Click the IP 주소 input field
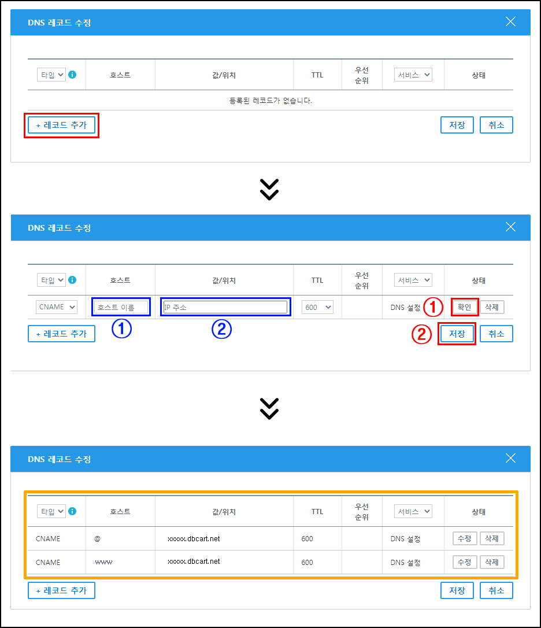Viewport: 541px width, 628px height. point(225,307)
